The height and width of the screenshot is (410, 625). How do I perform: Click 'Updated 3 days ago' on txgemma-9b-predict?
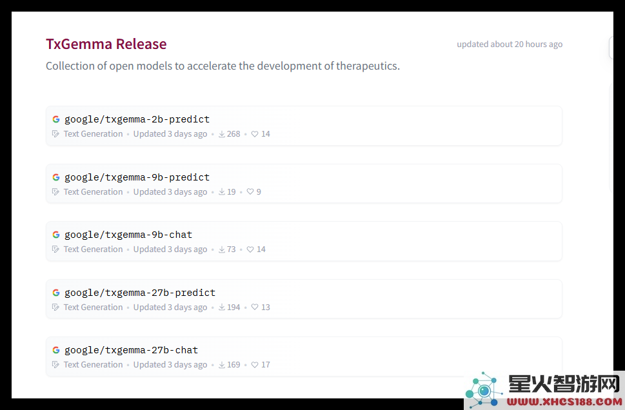point(170,191)
